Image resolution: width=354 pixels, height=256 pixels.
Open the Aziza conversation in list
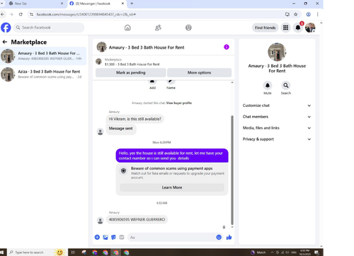click(43, 74)
